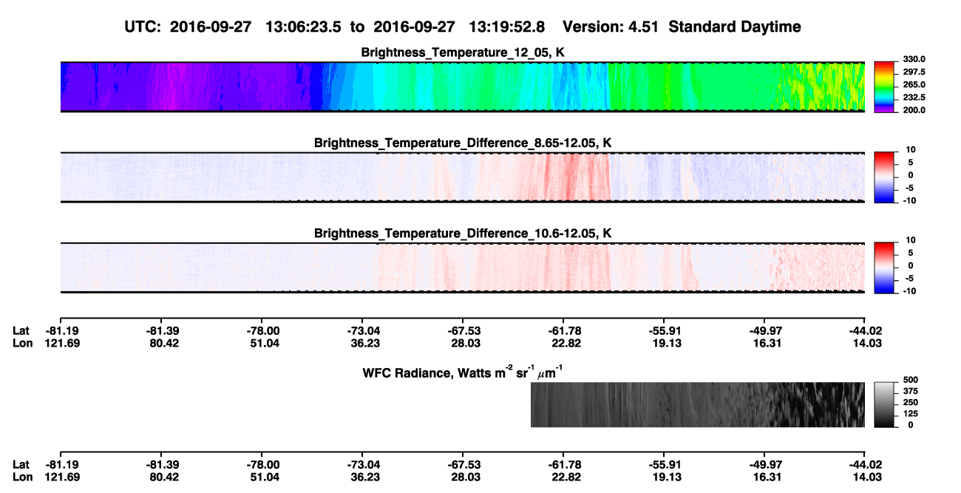Click the rainbow temperature colorbar
The height and width of the screenshot is (493, 961).
[885, 87]
